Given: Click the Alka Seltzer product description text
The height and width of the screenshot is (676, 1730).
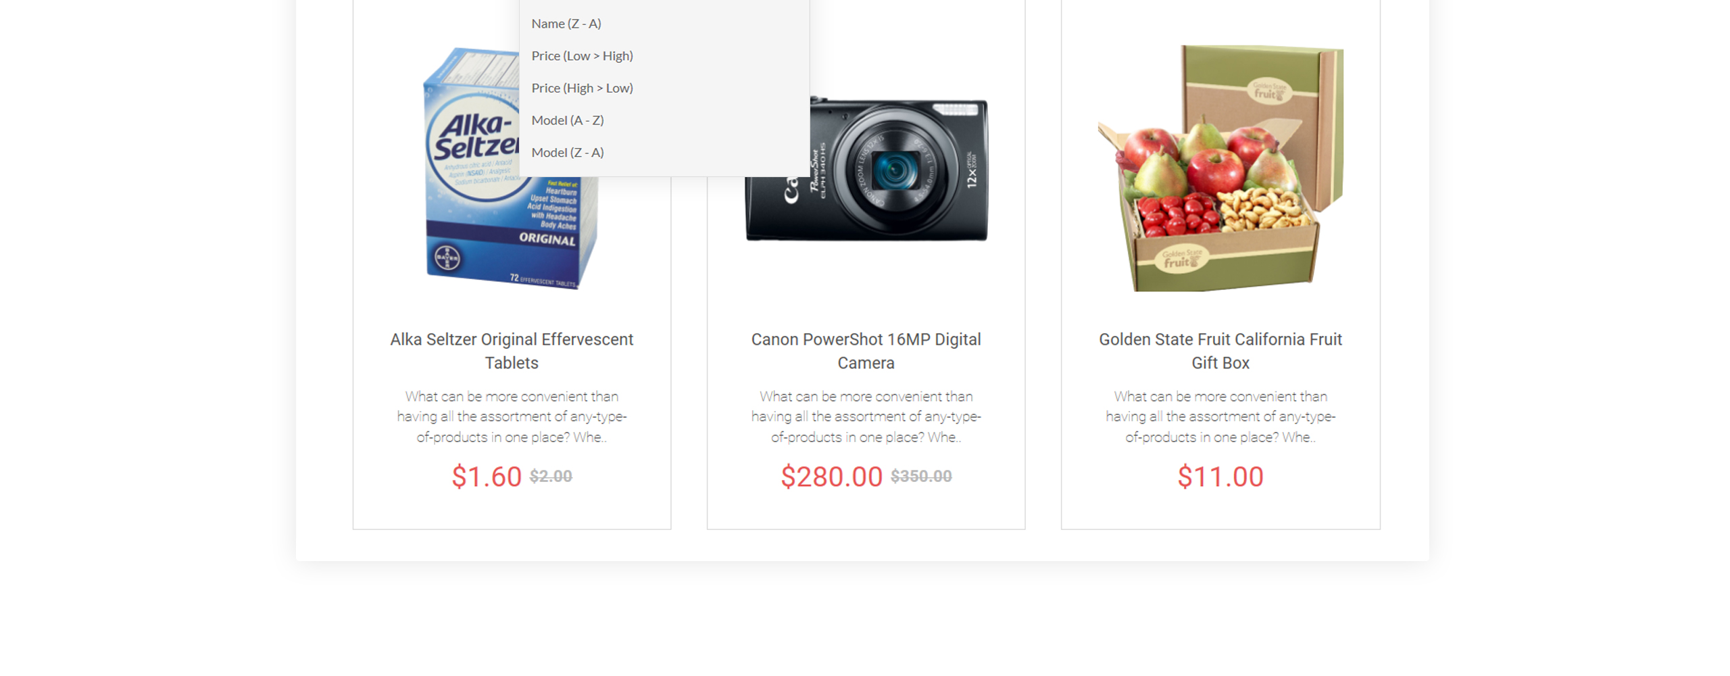Looking at the screenshot, I should [x=511, y=417].
